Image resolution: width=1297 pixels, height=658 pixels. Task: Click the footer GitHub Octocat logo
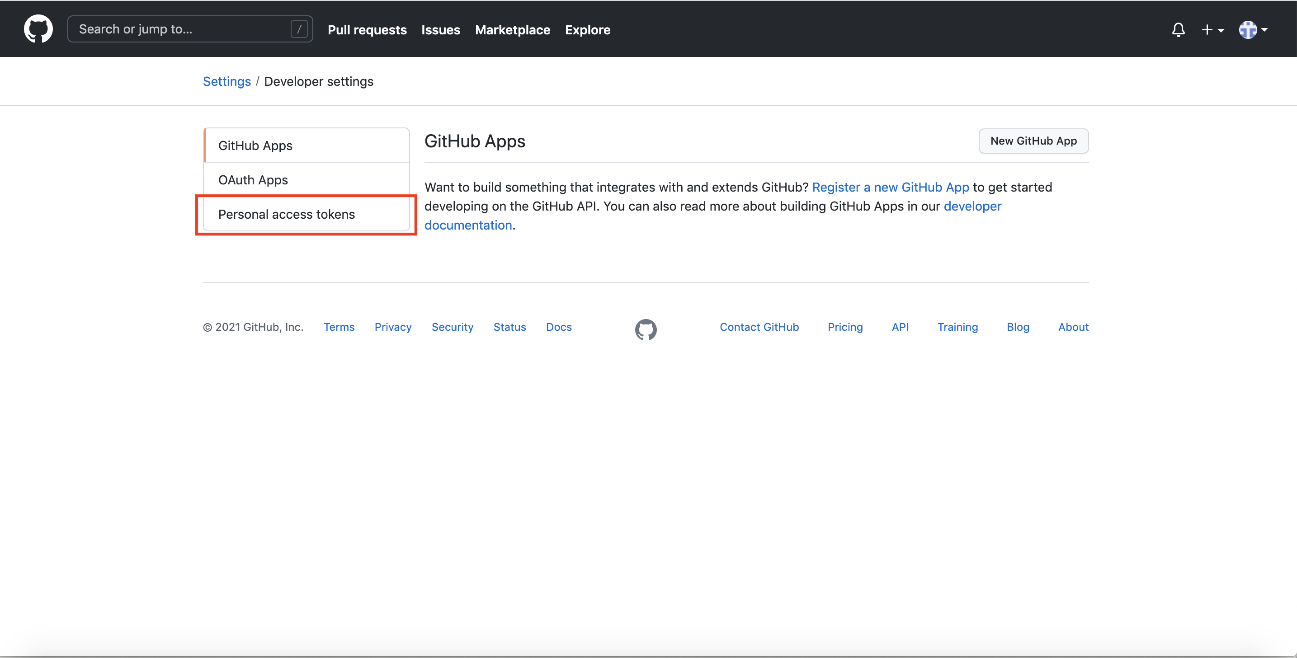click(x=646, y=329)
